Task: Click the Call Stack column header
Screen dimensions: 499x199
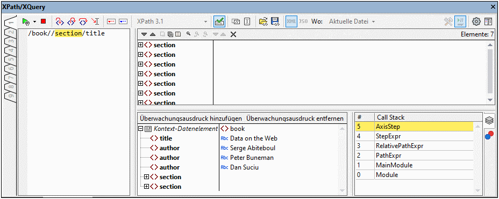Action: 428,117
